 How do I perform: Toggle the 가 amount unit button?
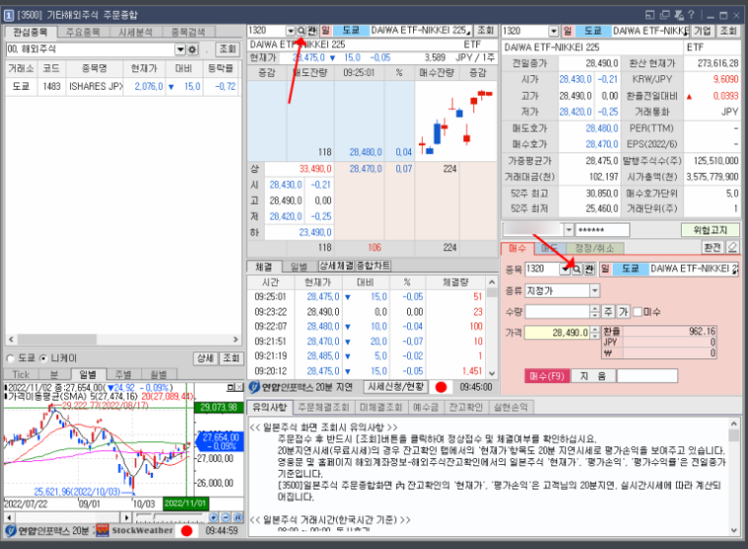[623, 312]
